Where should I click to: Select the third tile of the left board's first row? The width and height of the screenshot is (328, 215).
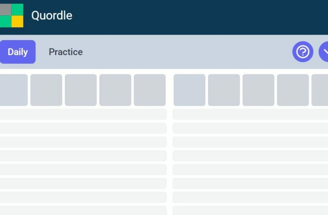pyautogui.click(x=81, y=90)
